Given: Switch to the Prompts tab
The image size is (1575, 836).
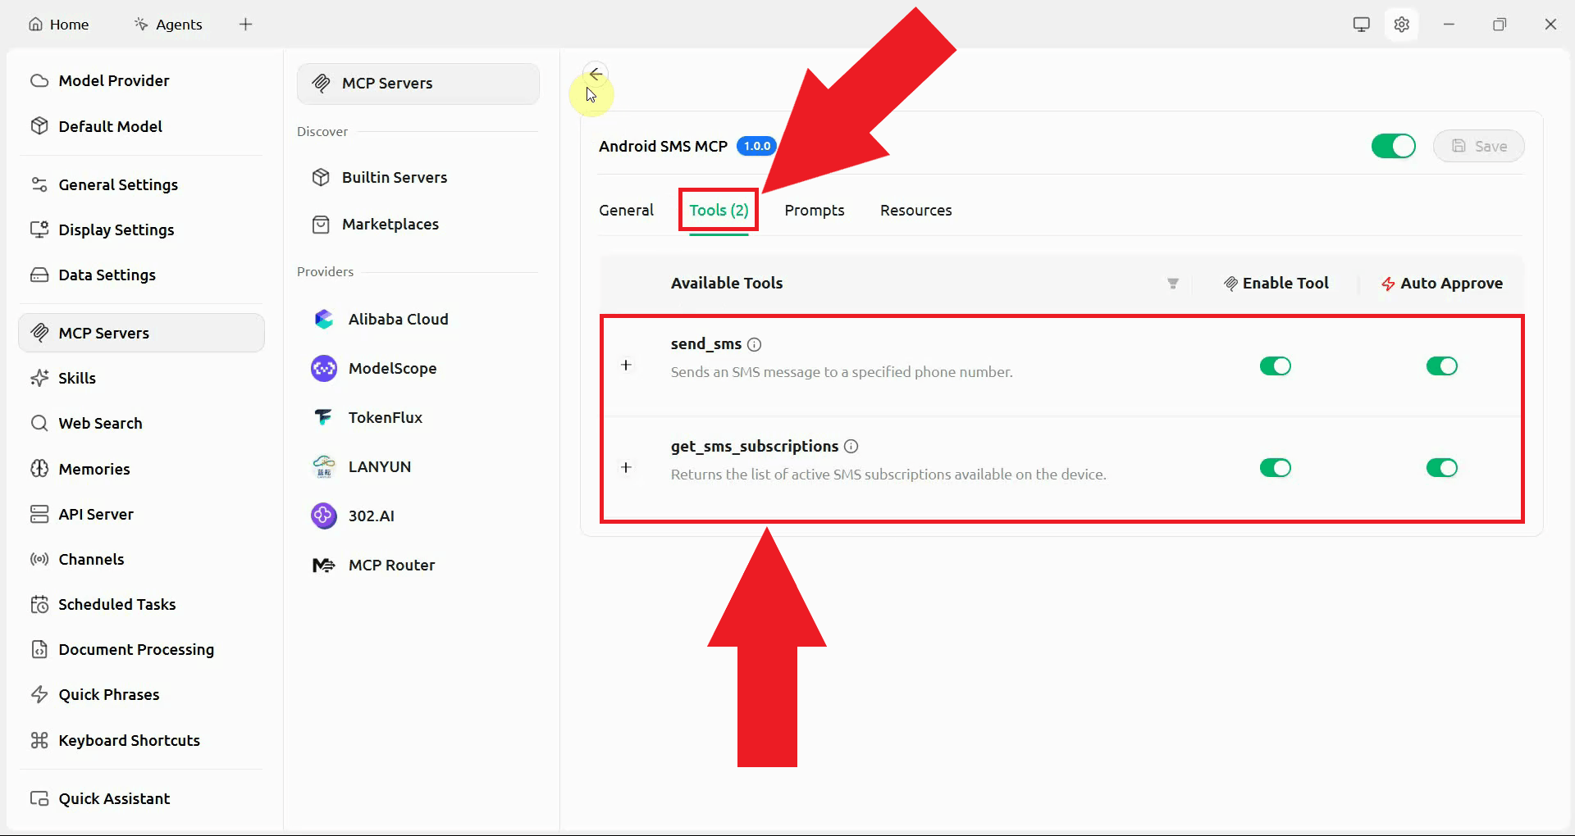Looking at the screenshot, I should (815, 210).
